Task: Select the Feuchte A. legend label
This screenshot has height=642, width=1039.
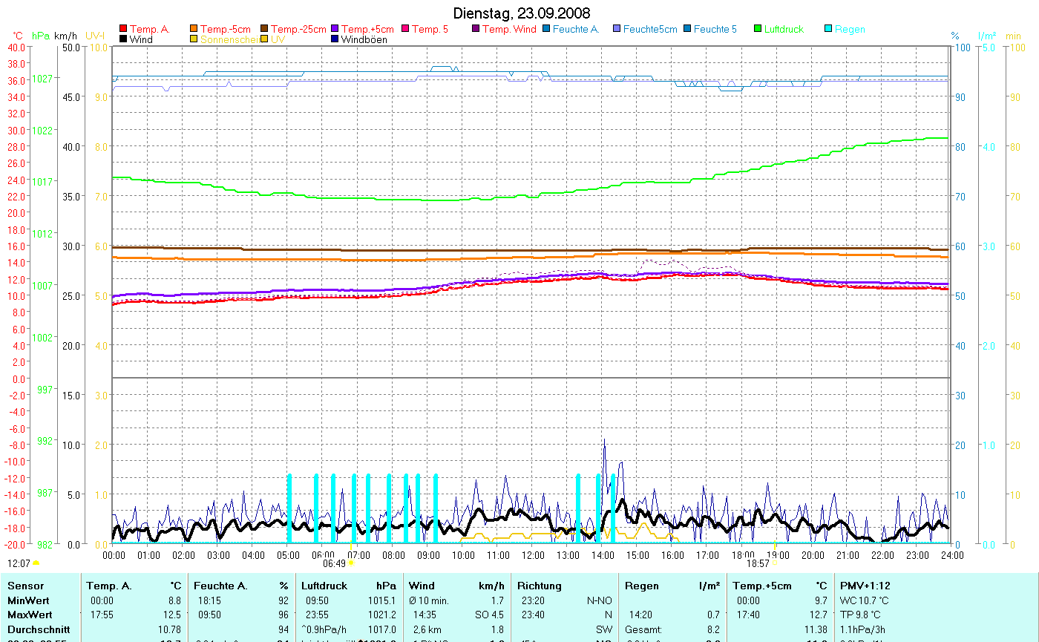Action: click(x=576, y=29)
